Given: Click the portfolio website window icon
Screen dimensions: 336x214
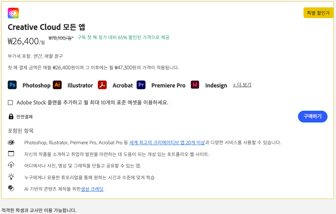Looking at the screenshot, I should tap(11, 153).
